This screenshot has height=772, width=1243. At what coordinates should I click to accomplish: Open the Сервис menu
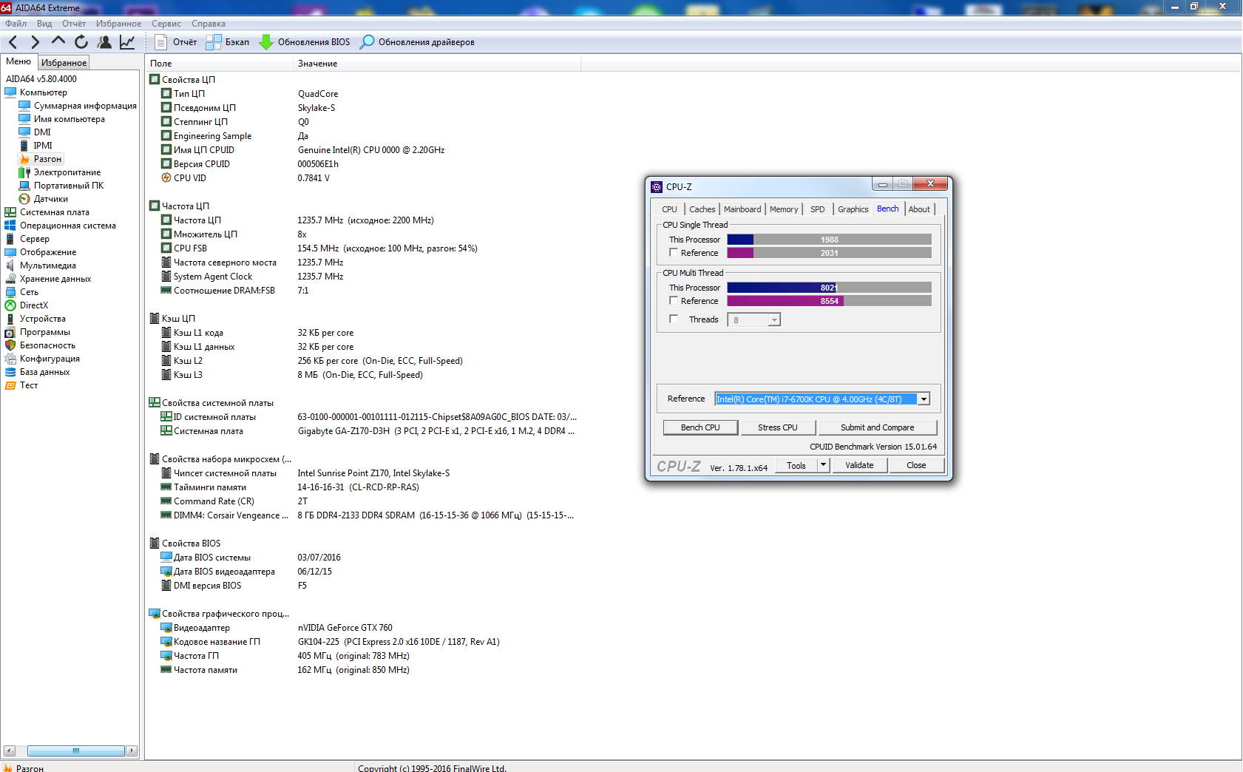point(166,24)
